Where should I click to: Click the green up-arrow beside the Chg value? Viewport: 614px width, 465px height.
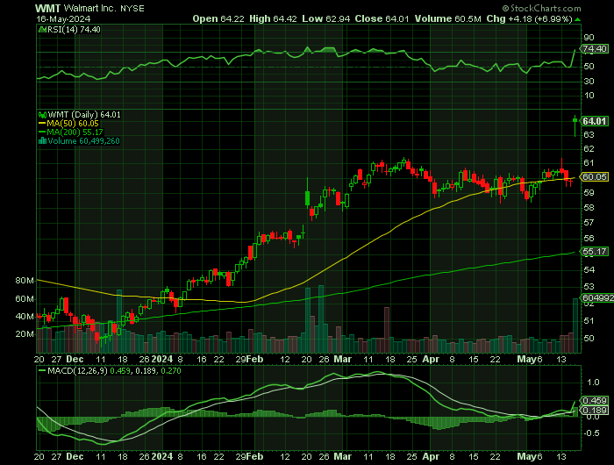click(x=578, y=19)
